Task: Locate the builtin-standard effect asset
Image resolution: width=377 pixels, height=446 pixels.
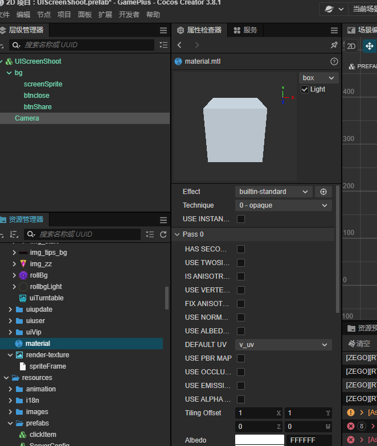Action: point(323,192)
